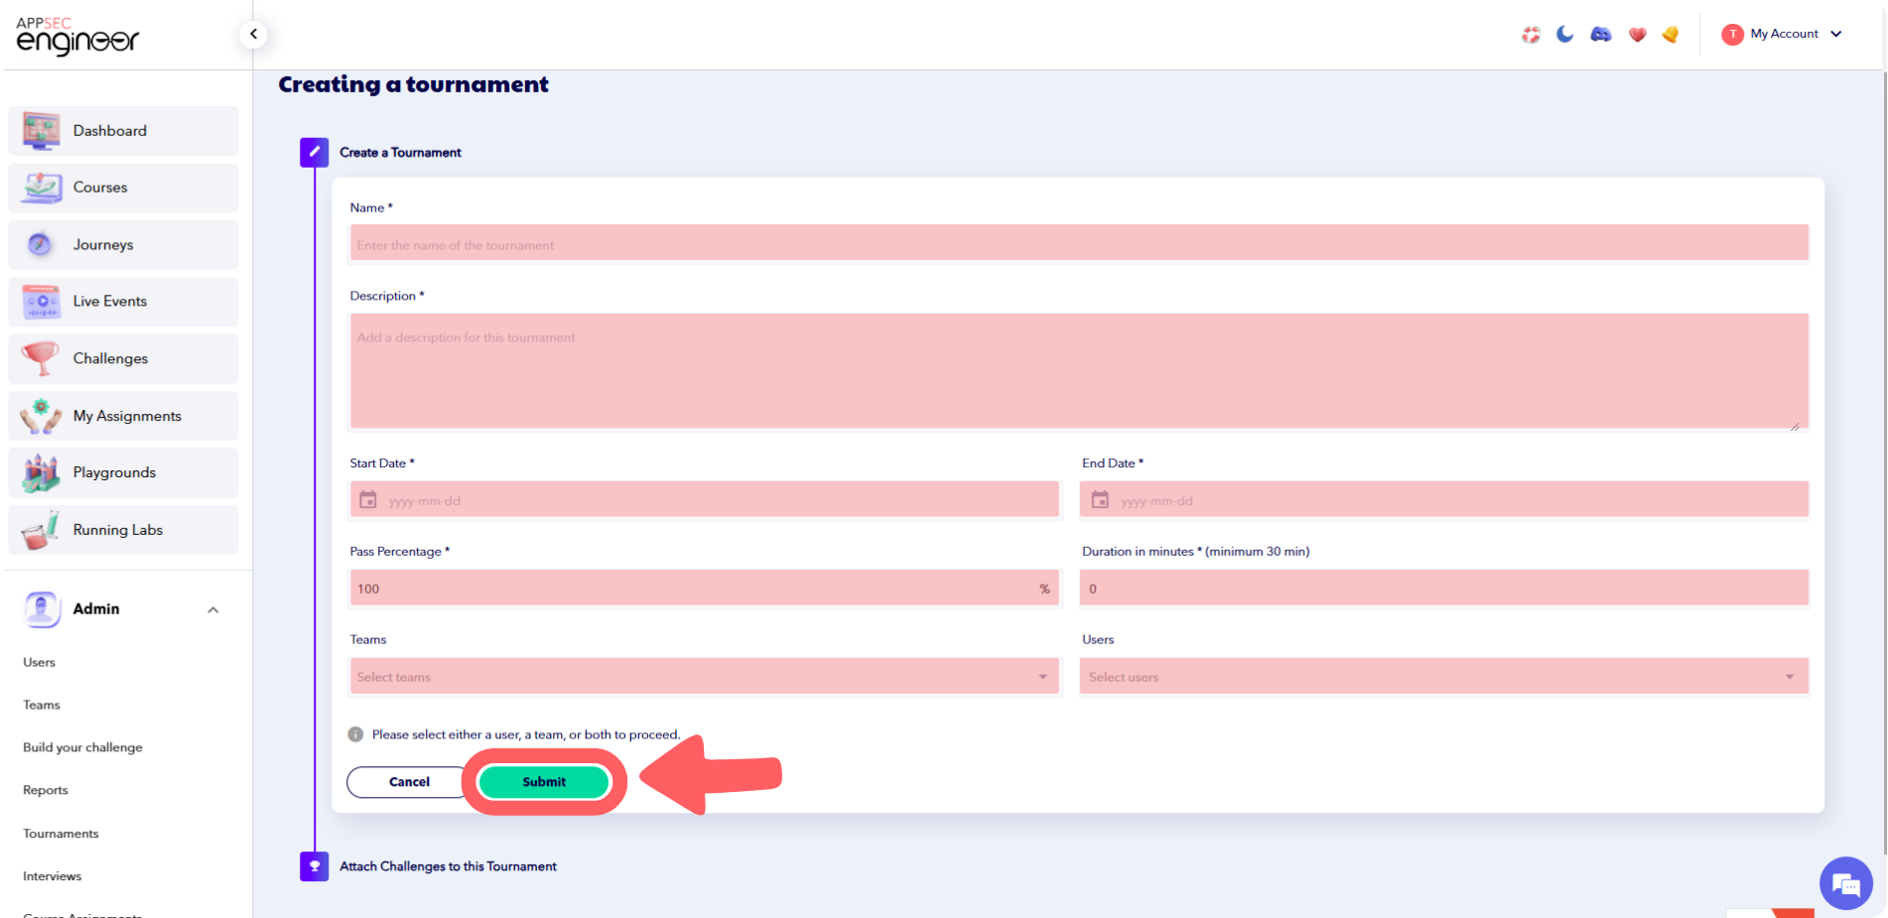This screenshot has height=918, width=1888.
Task: Collapse the sidebar with the arrow button
Action: coord(254,35)
